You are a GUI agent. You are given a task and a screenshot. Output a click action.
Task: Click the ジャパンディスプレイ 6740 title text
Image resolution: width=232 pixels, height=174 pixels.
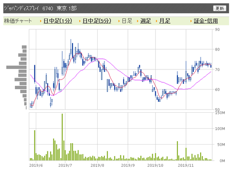29,8
